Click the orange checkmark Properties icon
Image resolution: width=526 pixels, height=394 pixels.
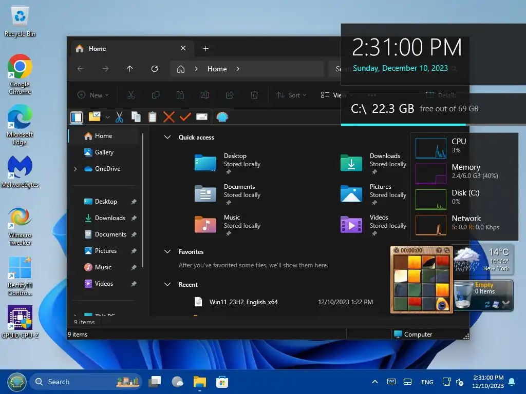(x=185, y=117)
